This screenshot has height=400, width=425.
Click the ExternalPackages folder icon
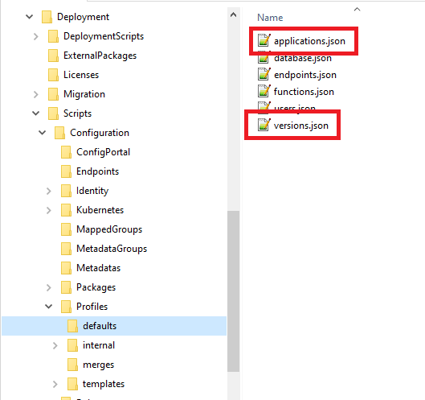pyautogui.click(x=53, y=56)
